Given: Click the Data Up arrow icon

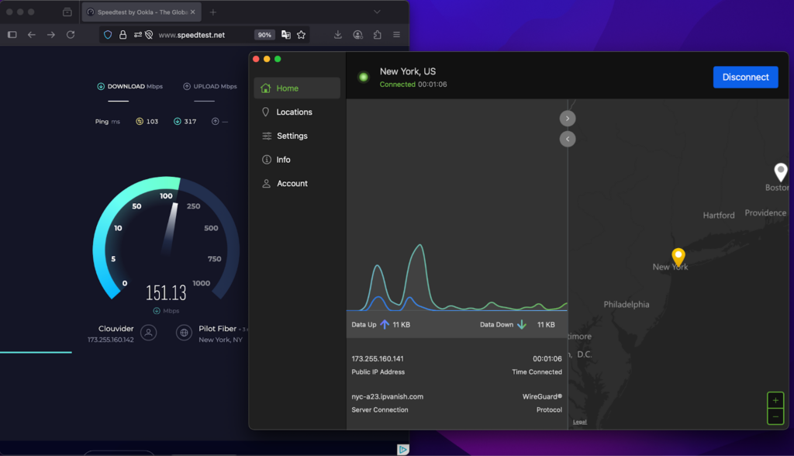Looking at the screenshot, I should [x=385, y=324].
